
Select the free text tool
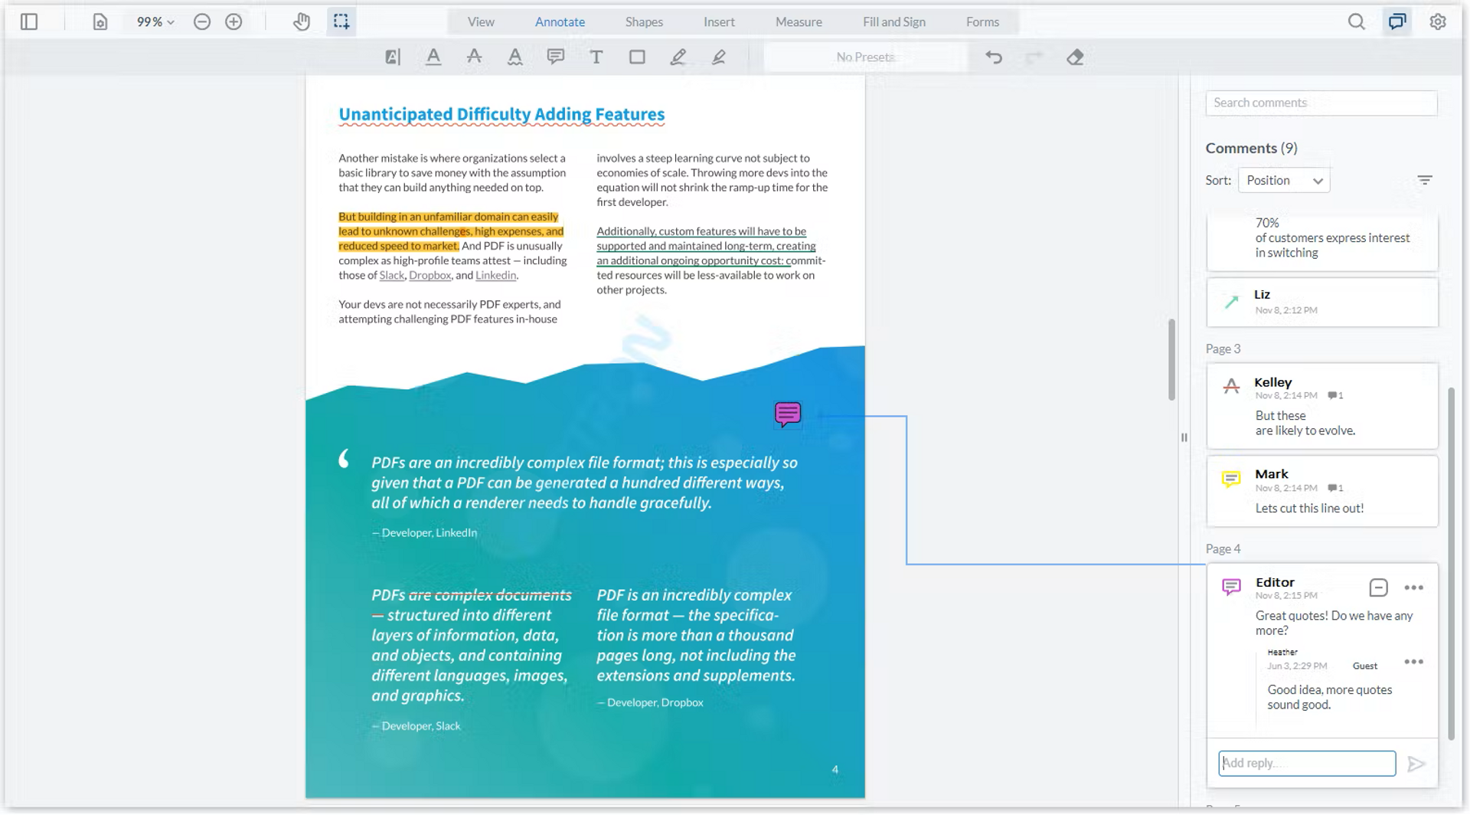coord(596,57)
